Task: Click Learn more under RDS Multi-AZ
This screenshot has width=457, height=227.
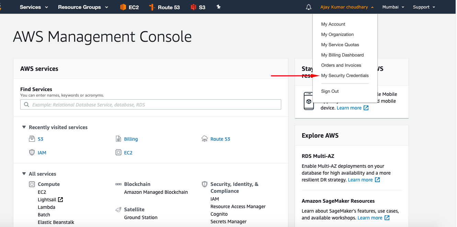Action: coord(360,180)
